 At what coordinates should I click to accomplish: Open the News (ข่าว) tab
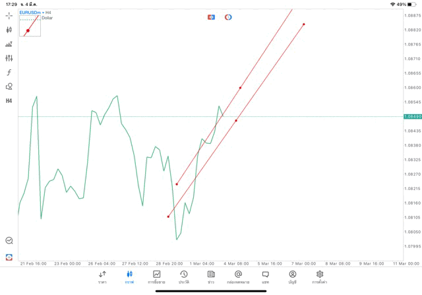(x=211, y=277)
